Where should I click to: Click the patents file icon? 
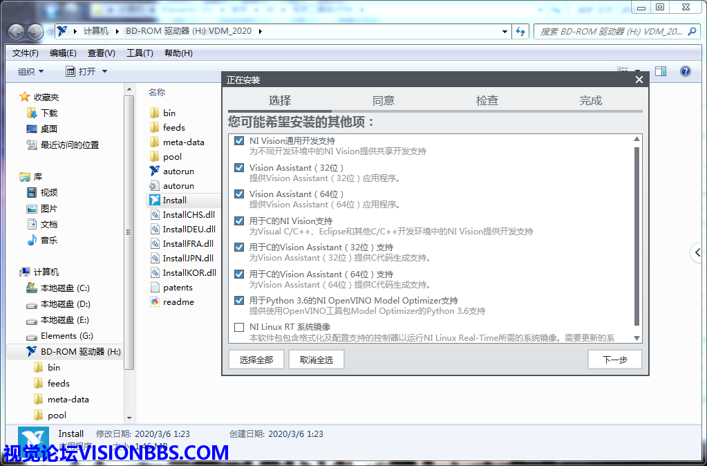point(155,288)
